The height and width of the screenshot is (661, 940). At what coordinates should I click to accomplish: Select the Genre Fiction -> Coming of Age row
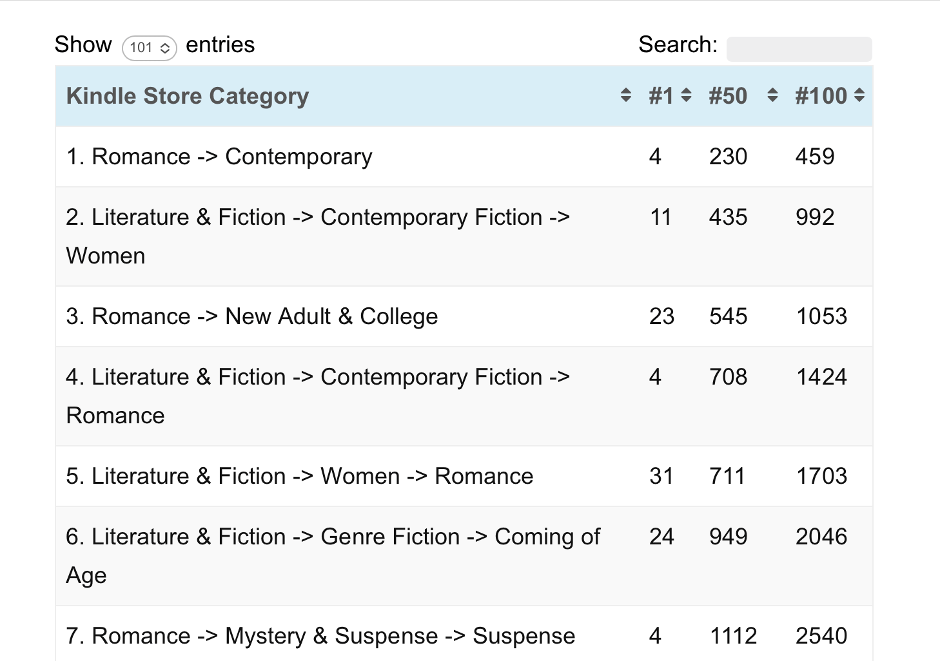pyautogui.click(x=333, y=555)
